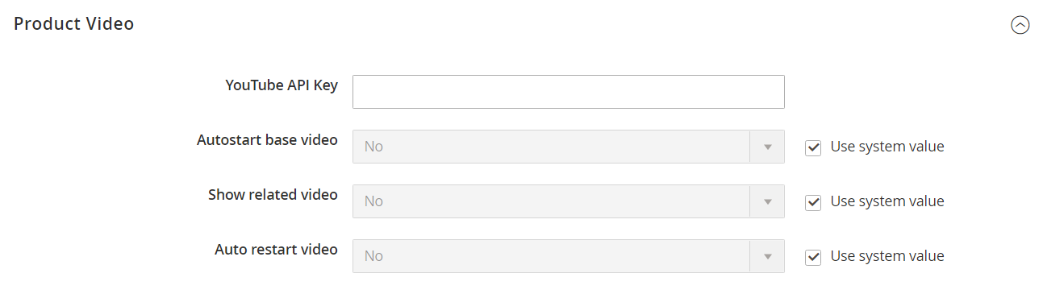
Task: Click the Use system value text beside Autostart base video
Action: 887,147
